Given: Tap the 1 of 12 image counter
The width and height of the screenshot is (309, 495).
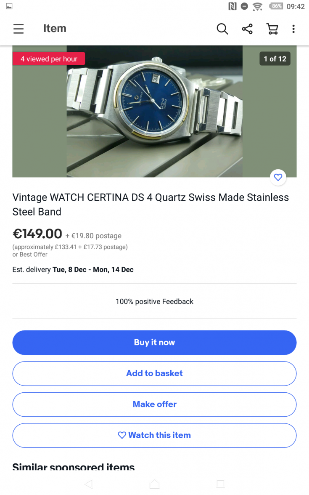Looking at the screenshot, I should point(275,59).
